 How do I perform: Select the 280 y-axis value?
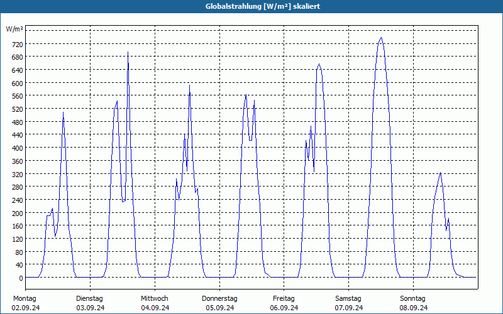coord(17,187)
